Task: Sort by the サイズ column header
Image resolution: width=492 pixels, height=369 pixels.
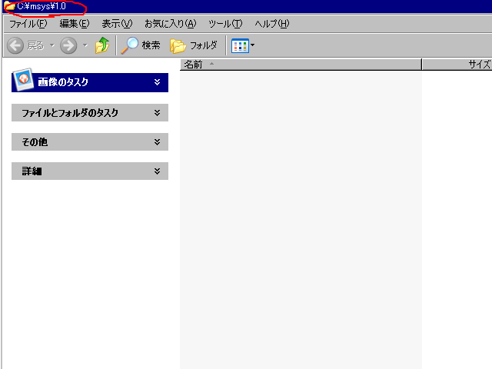Action: (x=457, y=65)
